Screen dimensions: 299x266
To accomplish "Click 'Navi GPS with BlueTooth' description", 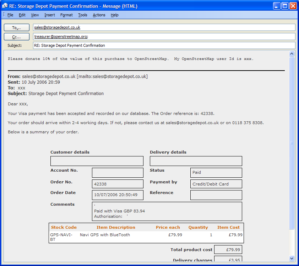I will click(x=105, y=235).
